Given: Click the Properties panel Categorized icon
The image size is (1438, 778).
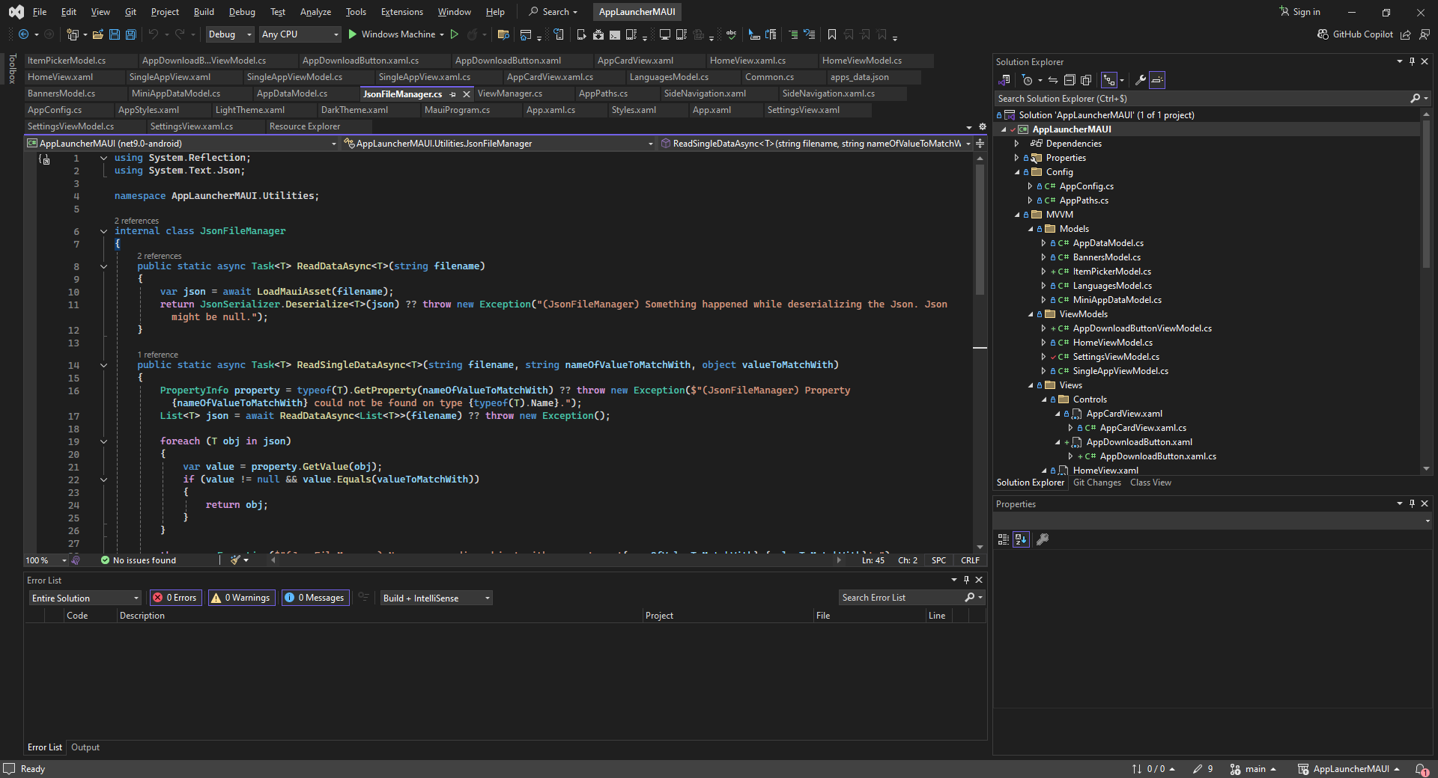Looking at the screenshot, I should point(1004,539).
